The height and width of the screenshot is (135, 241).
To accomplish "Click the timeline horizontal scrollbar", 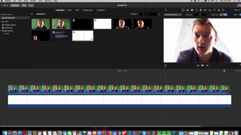I will tap(101, 126).
